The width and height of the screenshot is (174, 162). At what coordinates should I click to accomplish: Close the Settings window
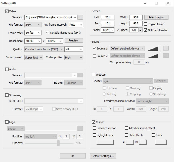[x=168, y=3]
